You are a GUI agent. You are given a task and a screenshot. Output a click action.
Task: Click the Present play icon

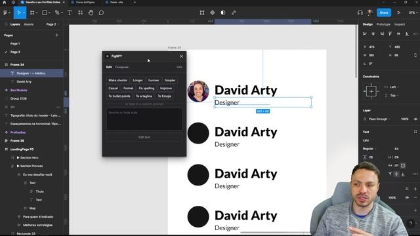(399, 12)
